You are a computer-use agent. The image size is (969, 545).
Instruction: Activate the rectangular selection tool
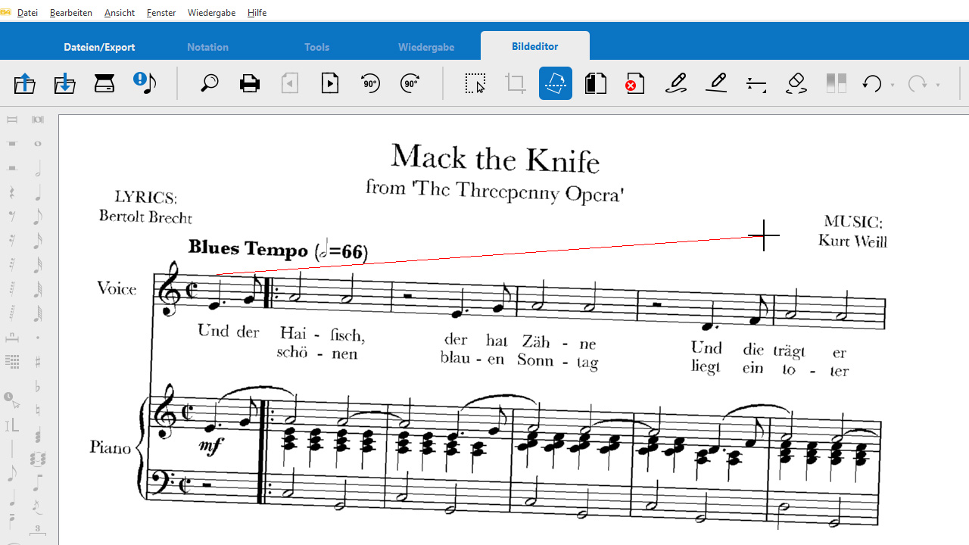click(475, 83)
